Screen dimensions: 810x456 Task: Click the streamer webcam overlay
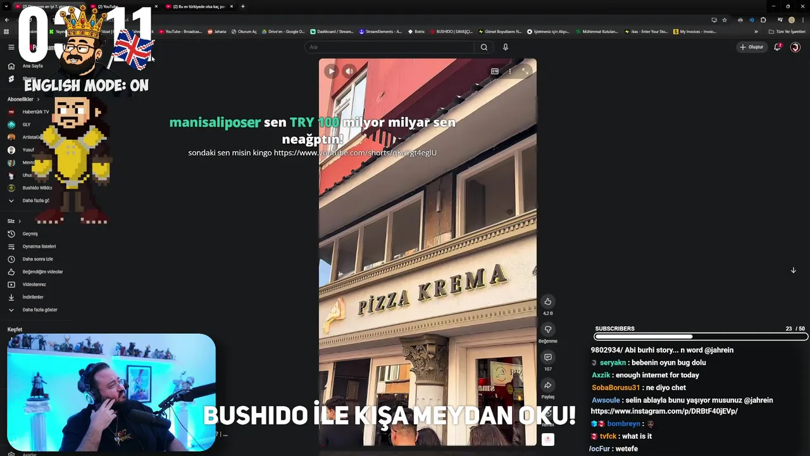111,393
